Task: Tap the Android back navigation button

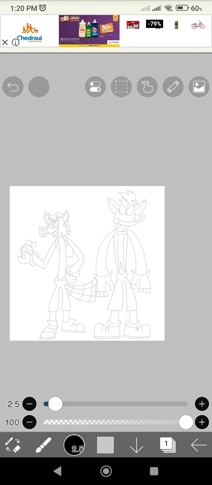Action: coord(58,471)
